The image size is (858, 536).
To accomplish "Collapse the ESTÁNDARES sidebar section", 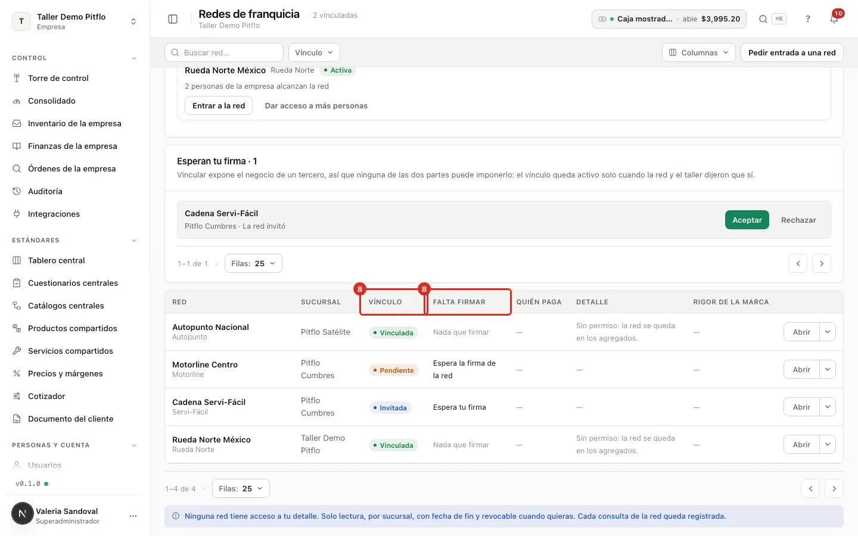I will (x=134, y=241).
